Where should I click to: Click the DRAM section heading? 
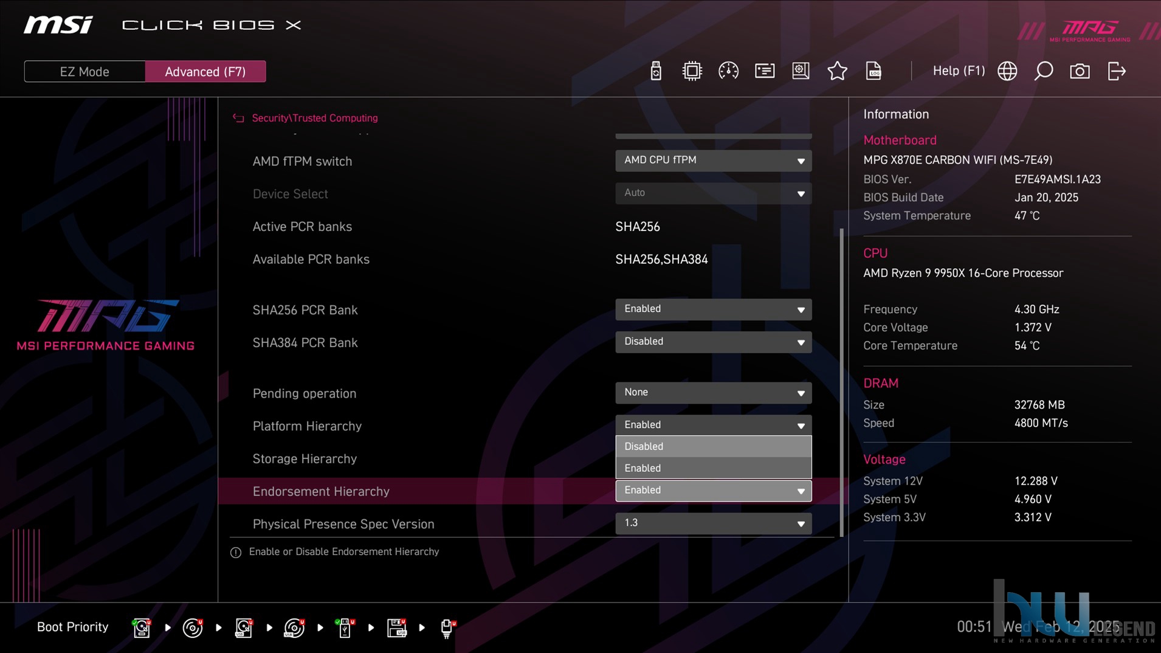click(x=880, y=383)
